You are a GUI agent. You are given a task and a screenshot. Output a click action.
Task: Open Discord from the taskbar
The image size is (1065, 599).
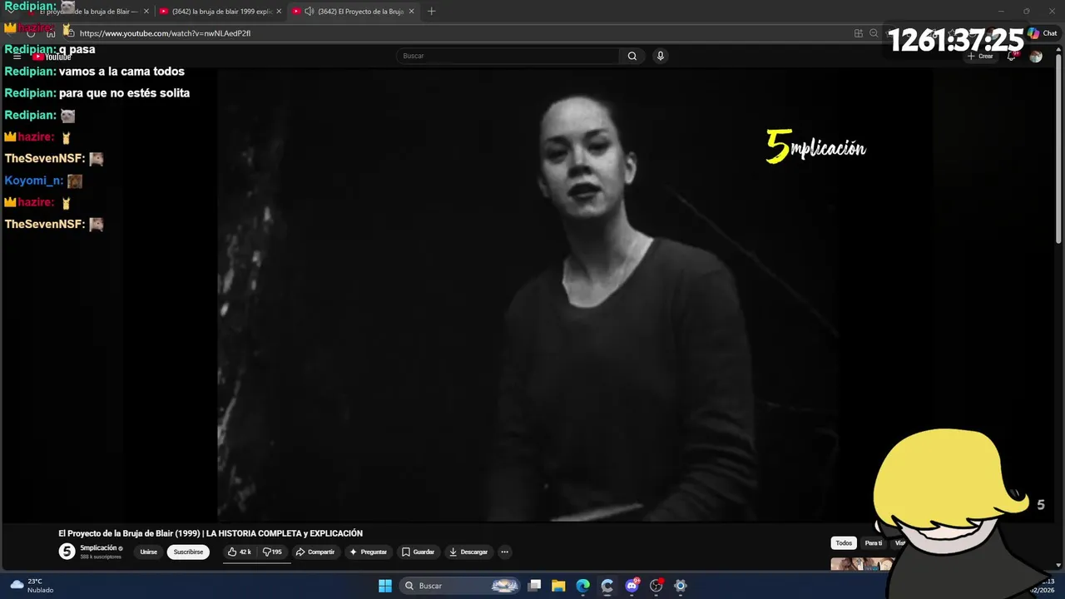[x=632, y=586]
